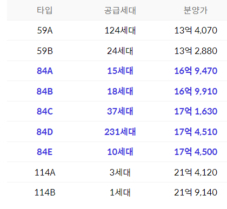Click the price 21억 9,140
The image size is (227, 209).
196,192
